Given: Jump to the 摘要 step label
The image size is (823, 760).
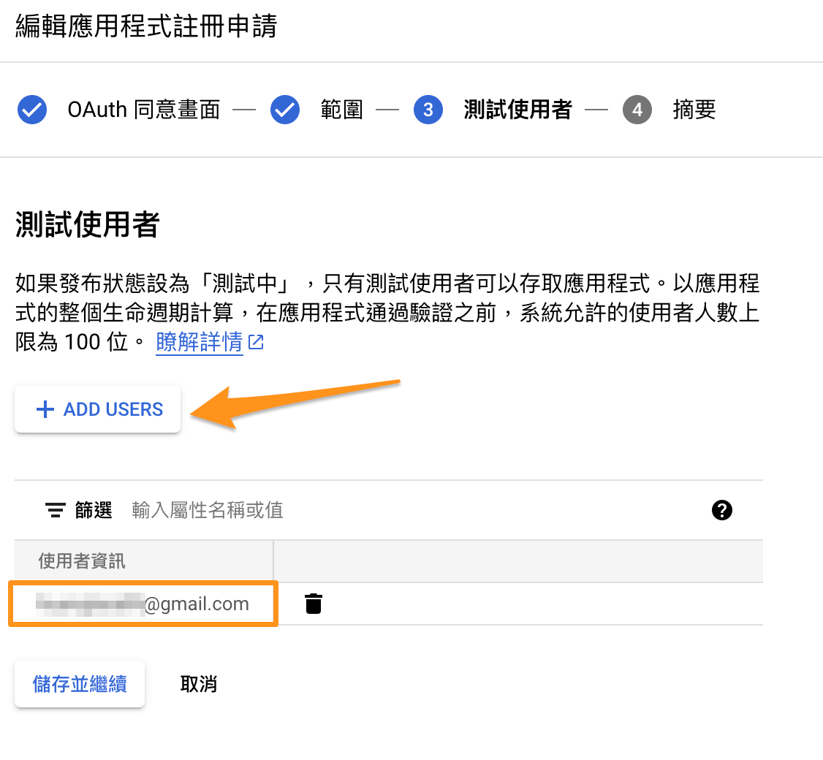Looking at the screenshot, I should tap(694, 110).
